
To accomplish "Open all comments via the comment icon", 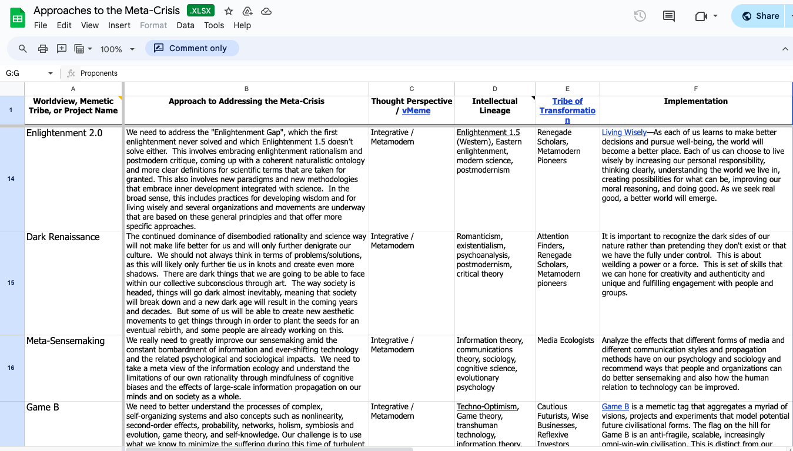I will [668, 16].
